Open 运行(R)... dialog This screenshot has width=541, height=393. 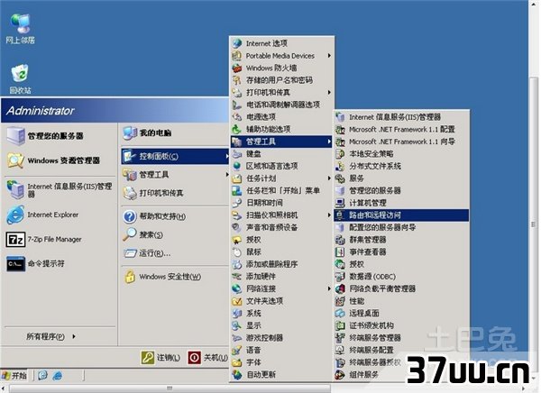[147, 253]
